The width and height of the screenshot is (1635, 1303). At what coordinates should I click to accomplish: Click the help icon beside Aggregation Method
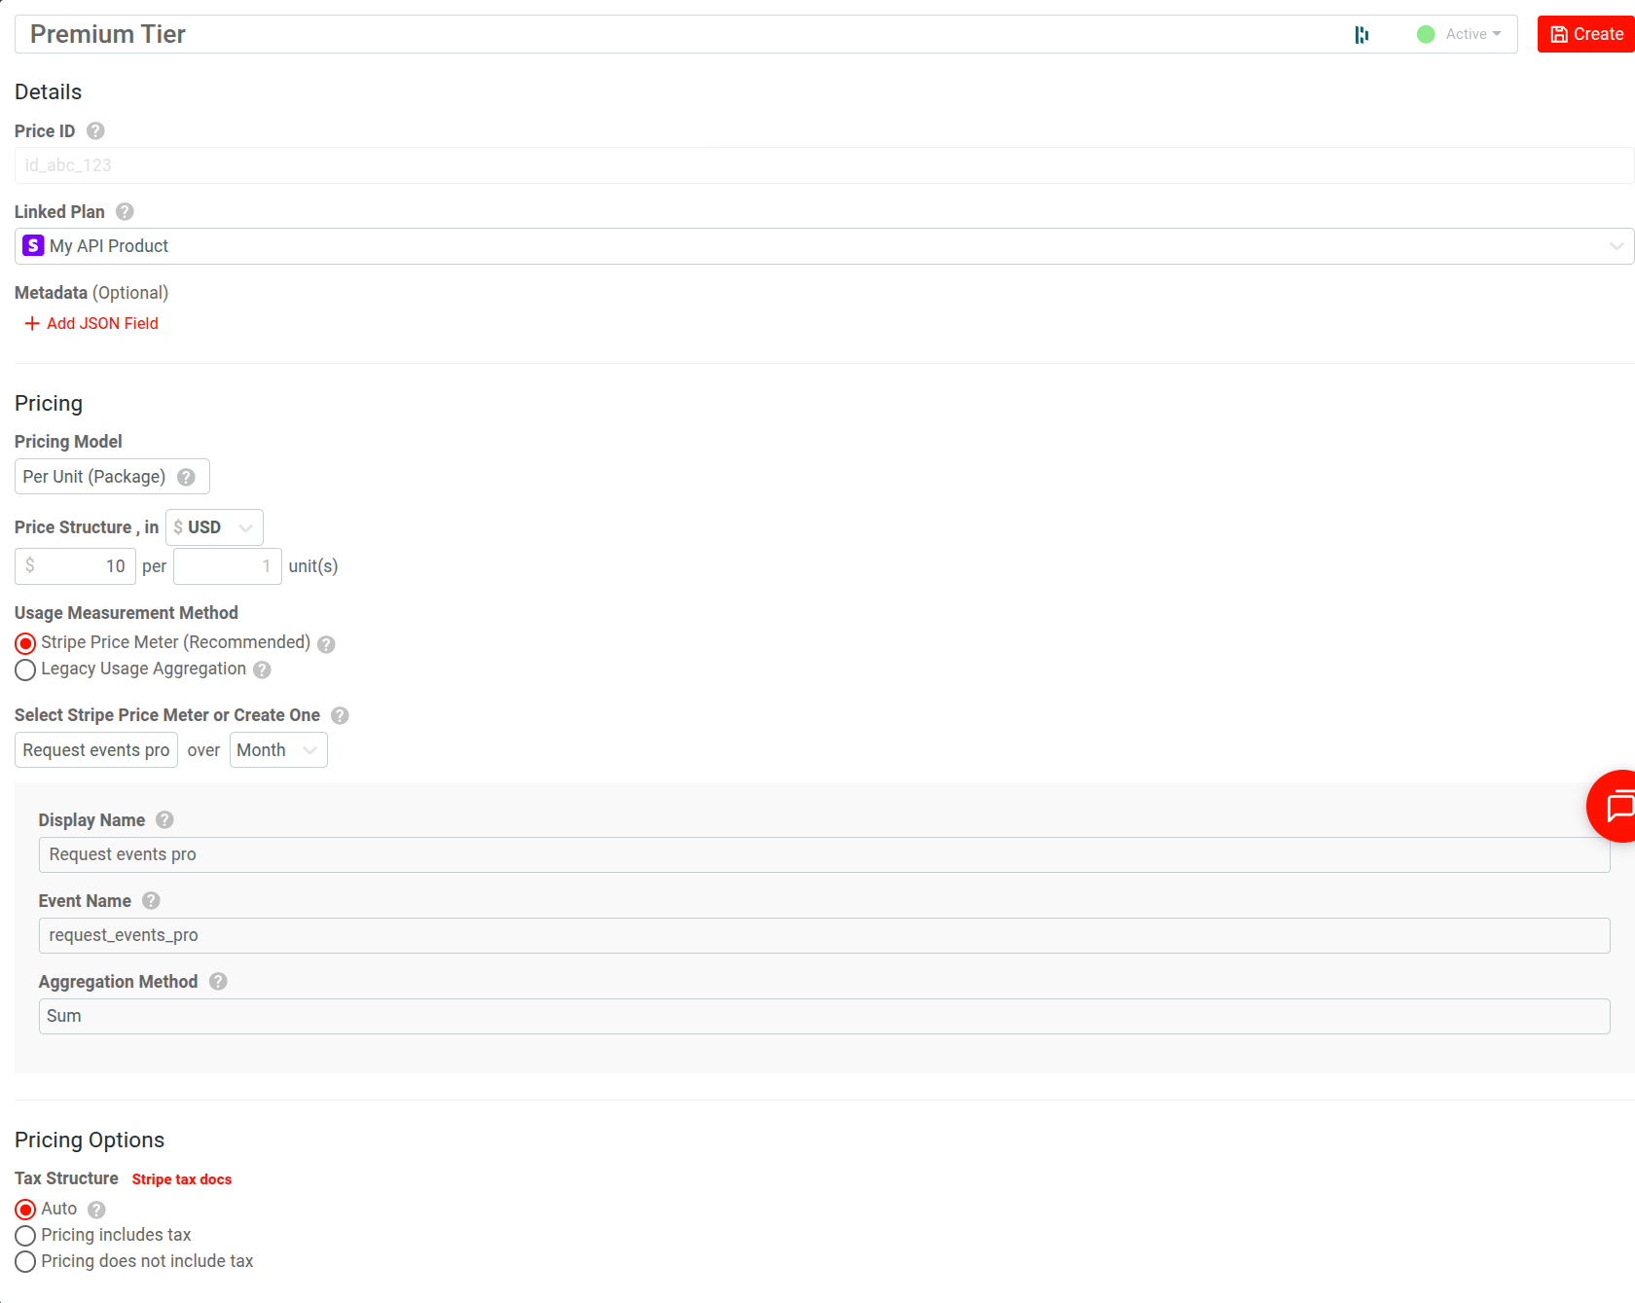coord(218,982)
